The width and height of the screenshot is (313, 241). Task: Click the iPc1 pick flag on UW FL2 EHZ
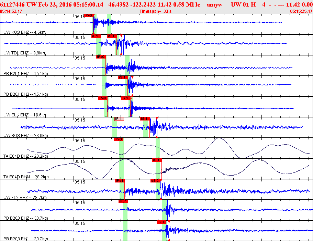coord(120,181)
